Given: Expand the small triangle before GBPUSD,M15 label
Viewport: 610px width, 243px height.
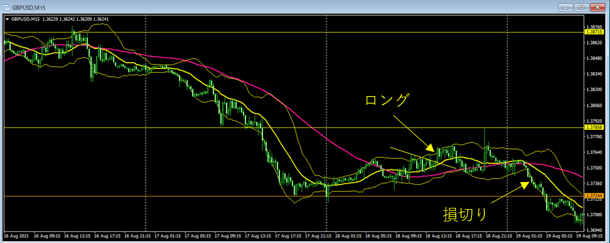Looking at the screenshot, I should pos(8,18).
